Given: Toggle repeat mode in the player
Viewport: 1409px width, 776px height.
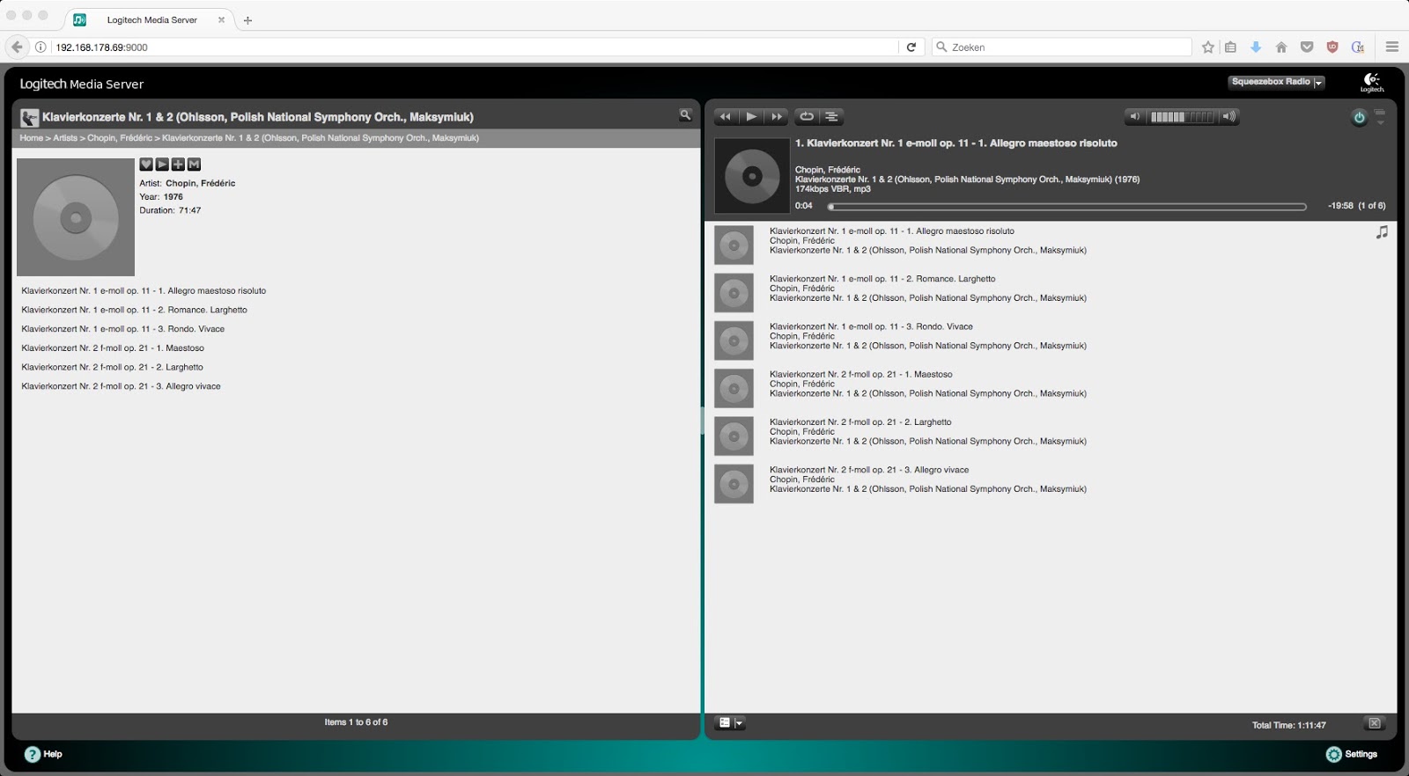Looking at the screenshot, I should point(806,116).
